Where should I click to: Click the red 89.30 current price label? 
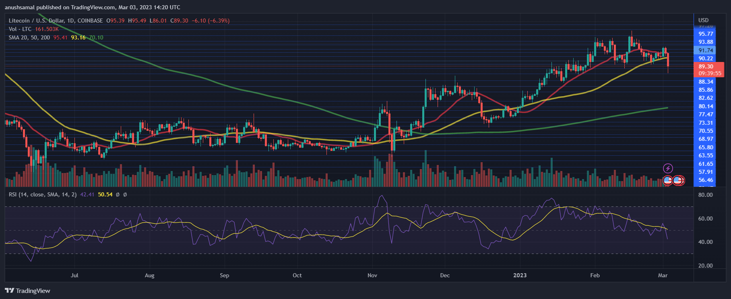click(706, 66)
